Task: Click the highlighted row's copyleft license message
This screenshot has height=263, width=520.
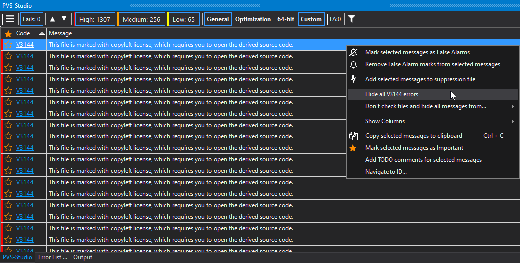Action: [x=171, y=45]
